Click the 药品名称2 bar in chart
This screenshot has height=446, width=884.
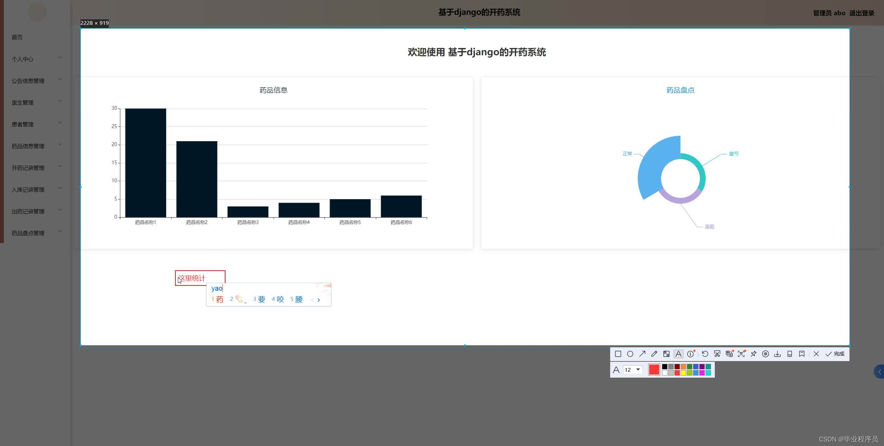coord(197,179)
